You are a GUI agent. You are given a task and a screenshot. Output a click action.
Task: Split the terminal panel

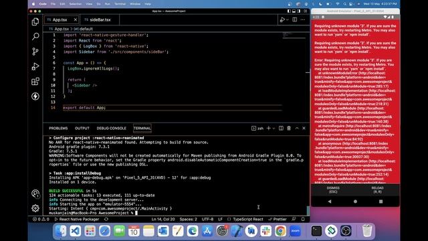(x=281, y=128)
